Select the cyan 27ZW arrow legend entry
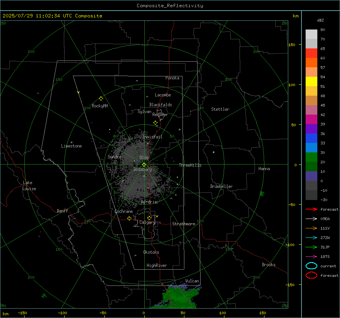 [311, 238]
